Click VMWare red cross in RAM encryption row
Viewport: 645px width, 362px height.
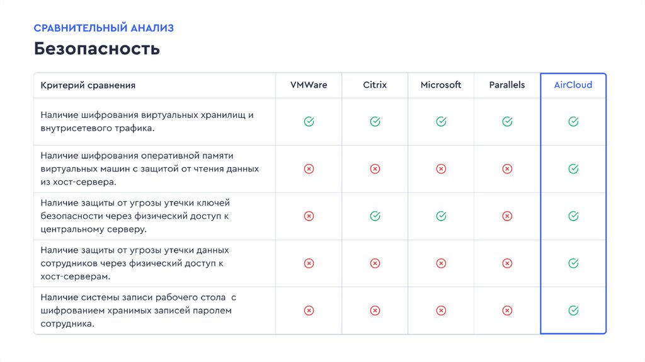pos(309,169)
